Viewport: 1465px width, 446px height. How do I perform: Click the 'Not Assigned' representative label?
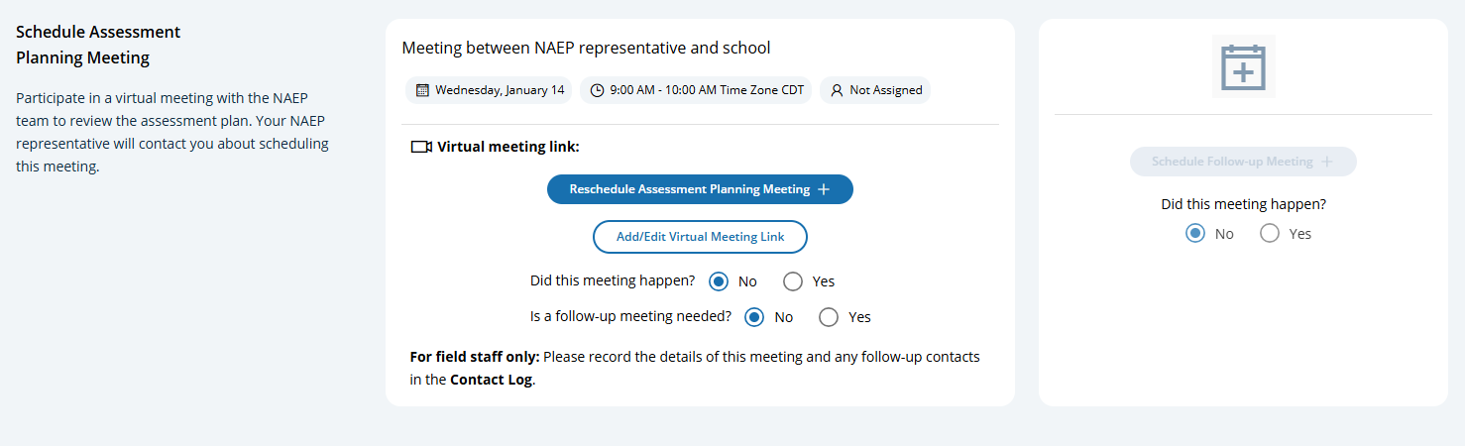(x=885, y=90)
